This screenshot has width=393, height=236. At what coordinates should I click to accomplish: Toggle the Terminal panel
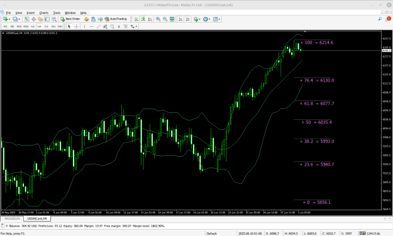click(x=47, y=19)
